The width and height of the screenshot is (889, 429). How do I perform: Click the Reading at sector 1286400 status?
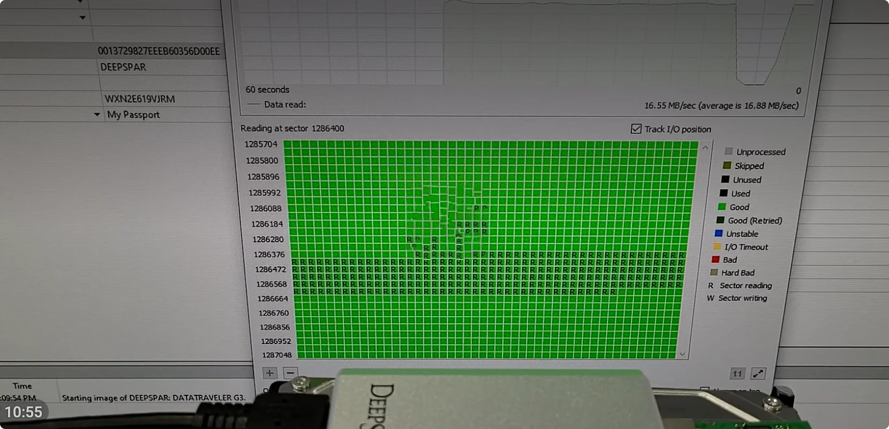point(292,128)
